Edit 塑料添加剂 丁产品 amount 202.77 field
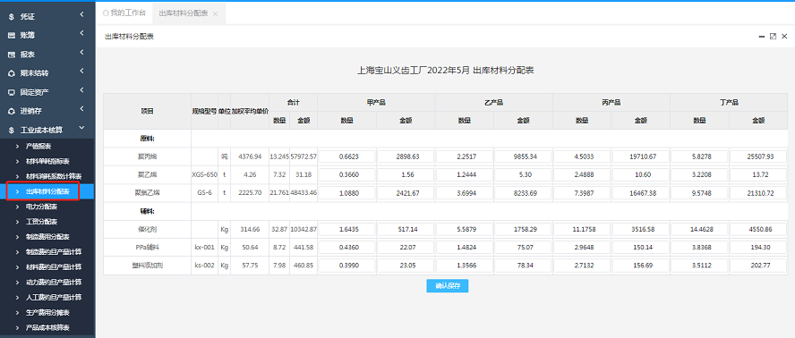Viewport: 795px width, 338px height. tap(759, 266)
